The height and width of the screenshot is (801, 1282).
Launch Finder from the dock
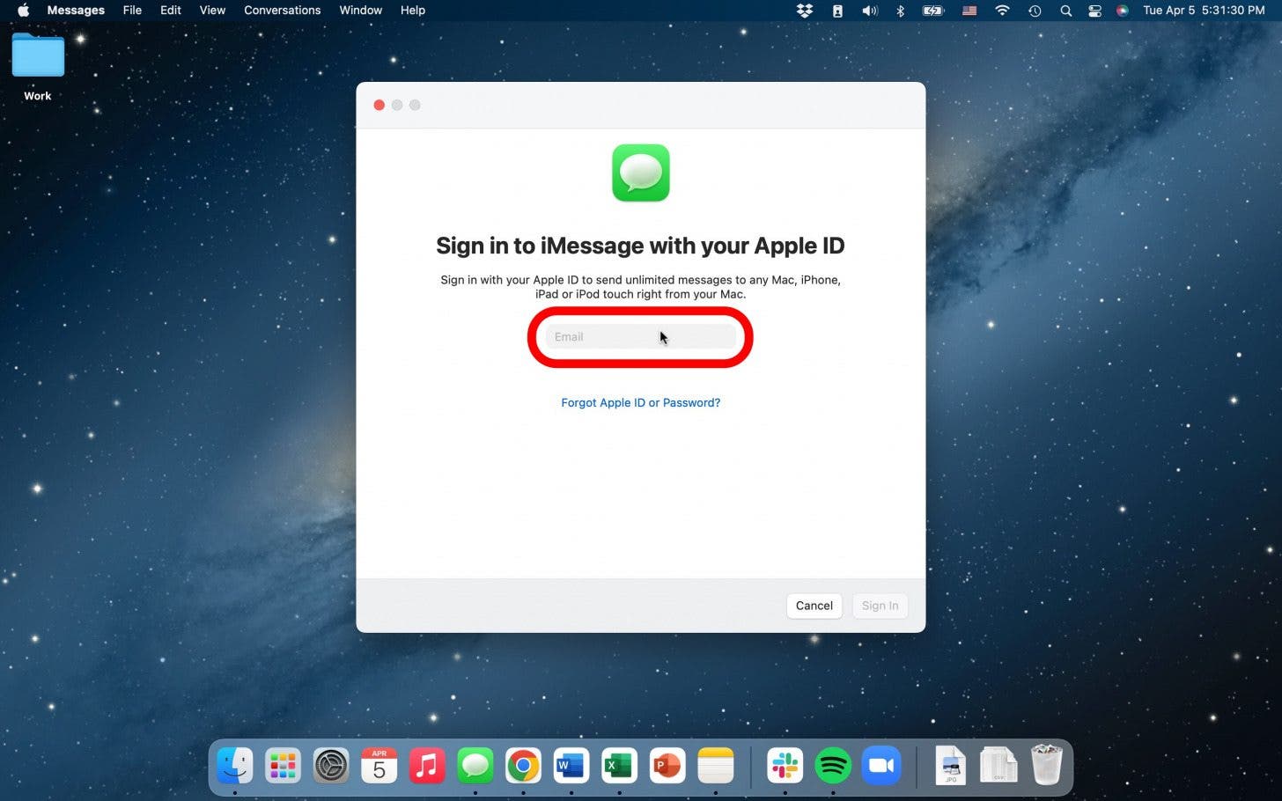pyautogui.click(x=235, y=766)
